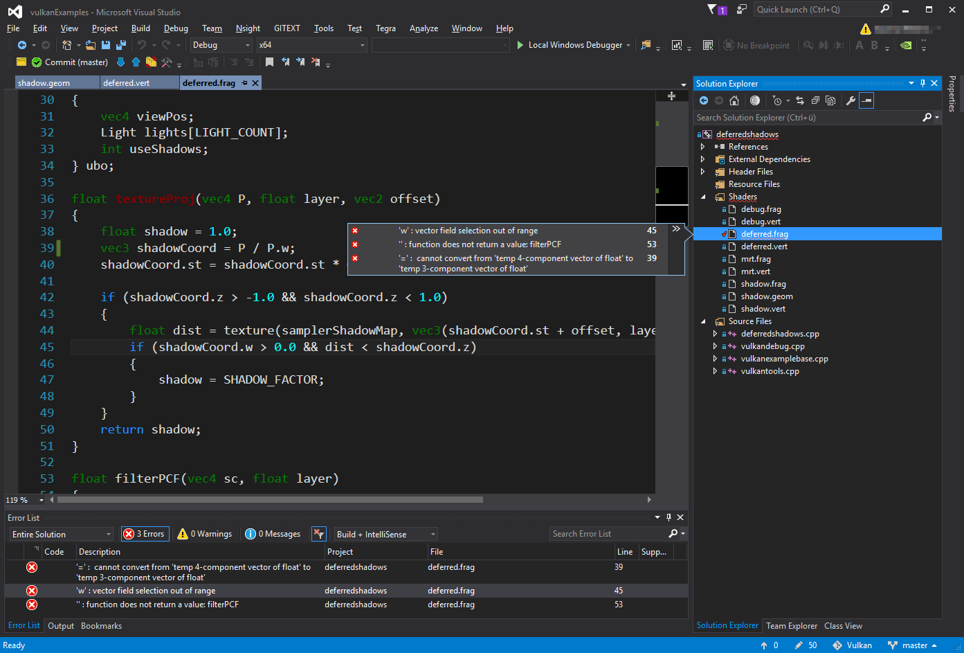Open the Class View tab

tap(843, 626)
